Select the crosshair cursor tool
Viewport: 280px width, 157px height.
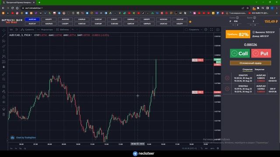(x=4, y=31)
